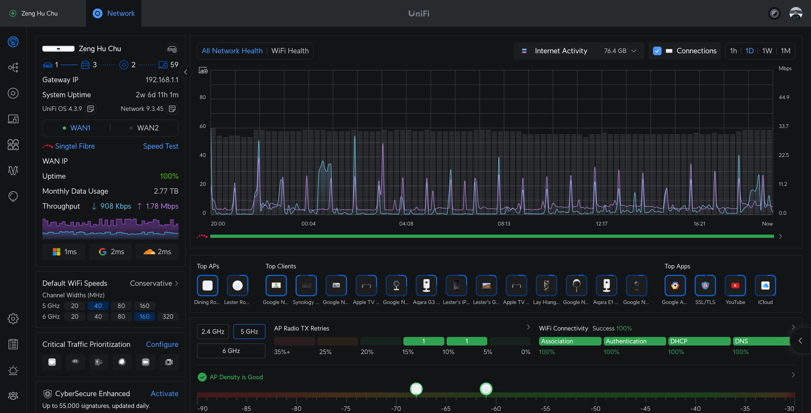The width and height of the screenshot is (811, 413).
Task: Open the Network application tab
Action: 114,13
